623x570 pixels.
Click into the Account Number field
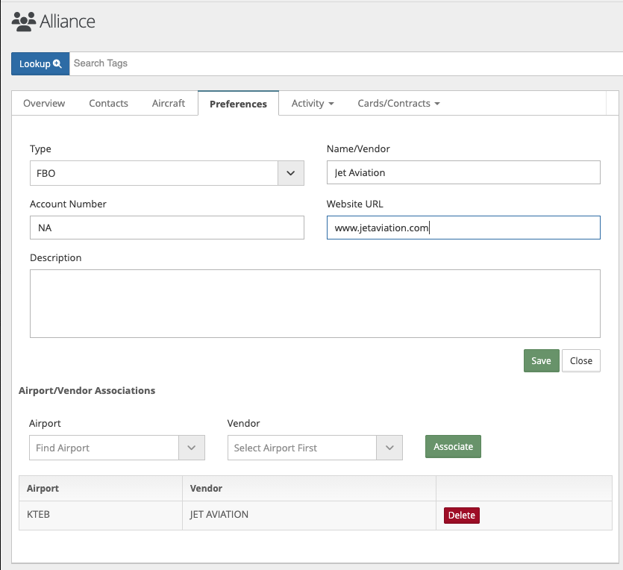click(166, 228)
